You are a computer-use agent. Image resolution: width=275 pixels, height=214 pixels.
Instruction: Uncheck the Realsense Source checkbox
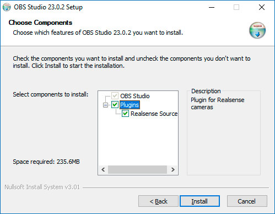(125, 114)
